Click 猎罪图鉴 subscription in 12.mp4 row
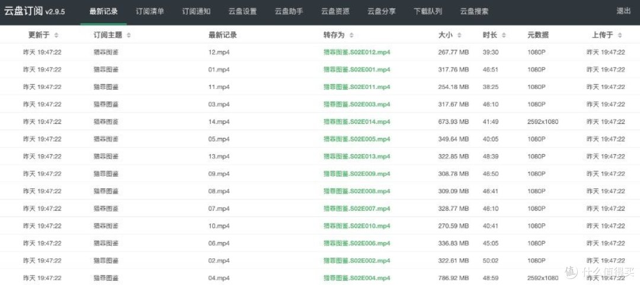The width and height of the screenshot is (640, 285). tap(105, 52)
